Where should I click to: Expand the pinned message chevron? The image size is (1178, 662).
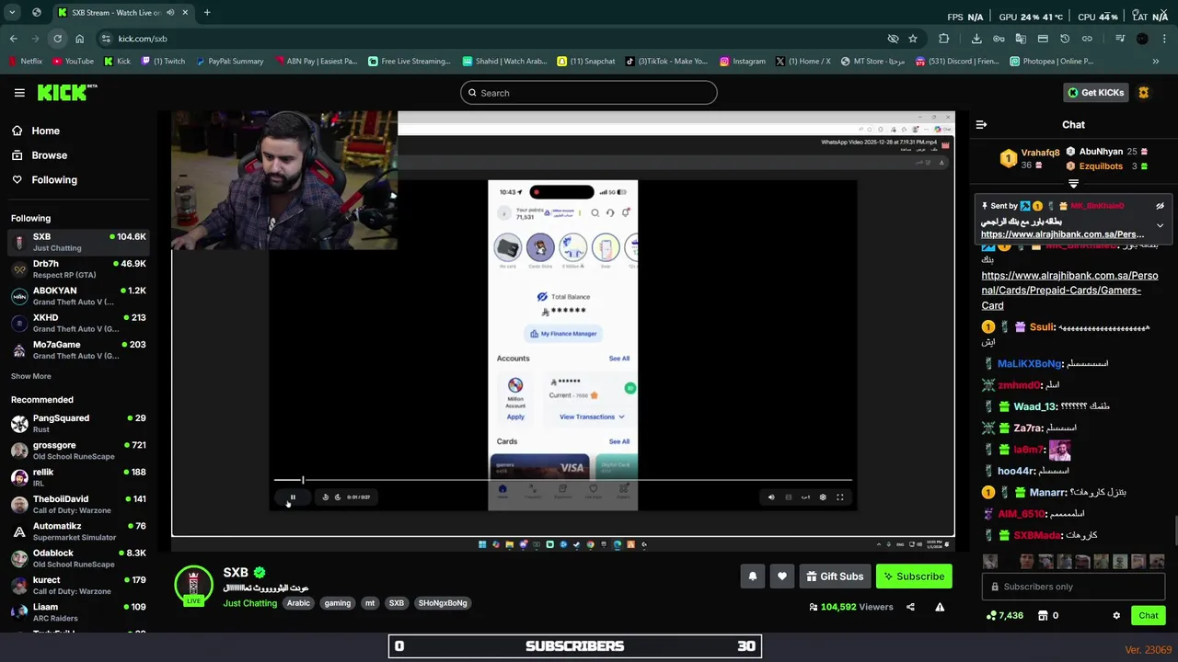click(x=1160, y=225)
